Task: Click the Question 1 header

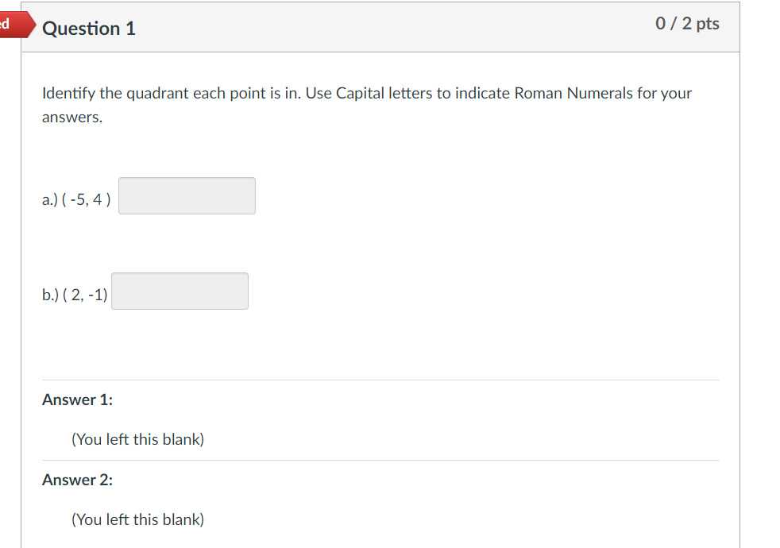Action: point(88,28)
